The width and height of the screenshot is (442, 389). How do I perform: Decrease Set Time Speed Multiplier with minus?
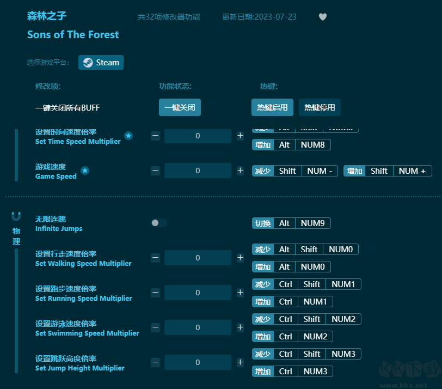(155, 136)
